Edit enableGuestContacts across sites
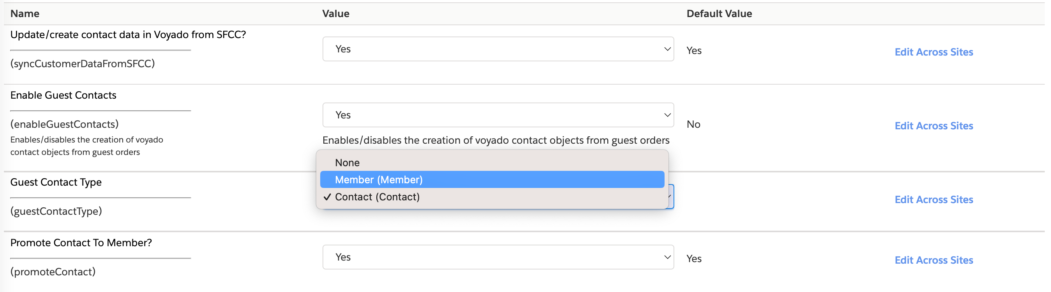The height and width of the screenshot is (292, 1051). (x=934, y=125)
